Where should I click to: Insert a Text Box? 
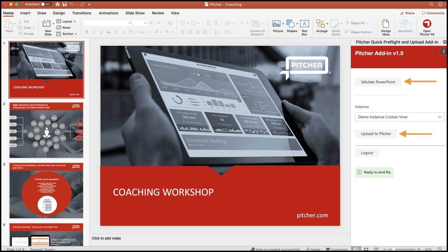click(x=304, y=24)
